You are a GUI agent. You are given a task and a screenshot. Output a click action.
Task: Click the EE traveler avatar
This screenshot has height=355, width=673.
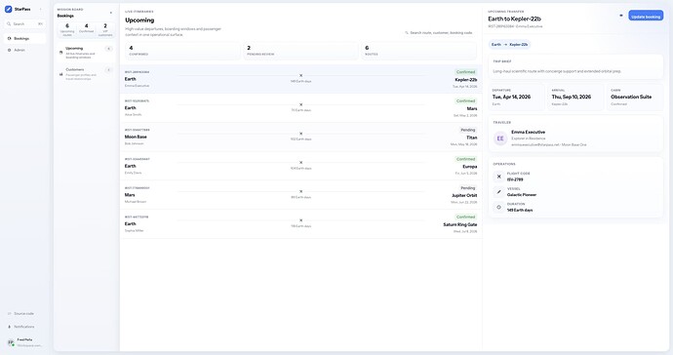coord(500,138)
